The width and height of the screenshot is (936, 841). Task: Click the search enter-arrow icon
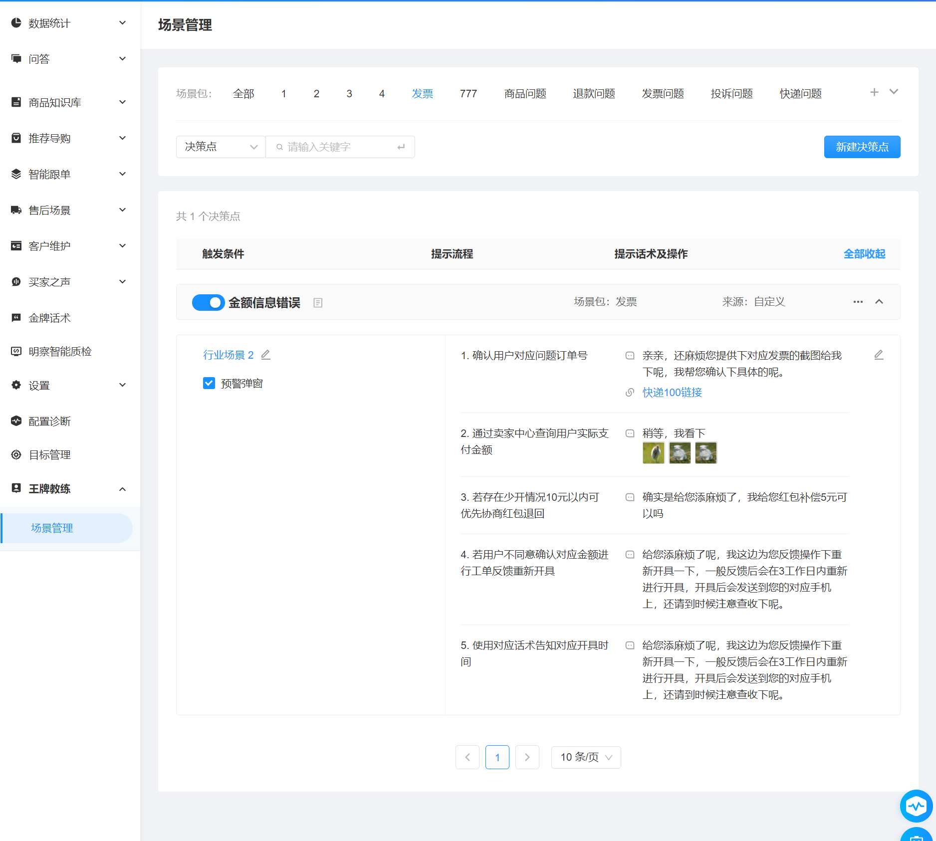(x=401, y=147)
